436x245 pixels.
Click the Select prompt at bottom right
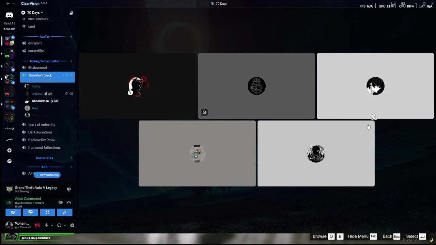pos(416,236)
